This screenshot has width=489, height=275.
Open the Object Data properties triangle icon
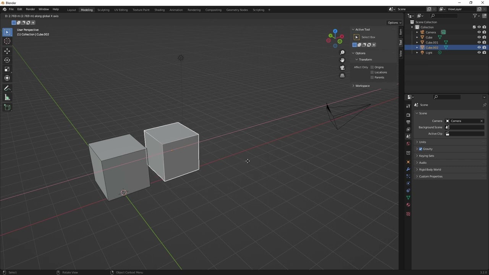(x=408, y=197)
